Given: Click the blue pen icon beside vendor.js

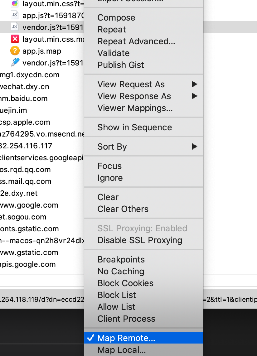Looking at the screenshot, I should point(15,63).
